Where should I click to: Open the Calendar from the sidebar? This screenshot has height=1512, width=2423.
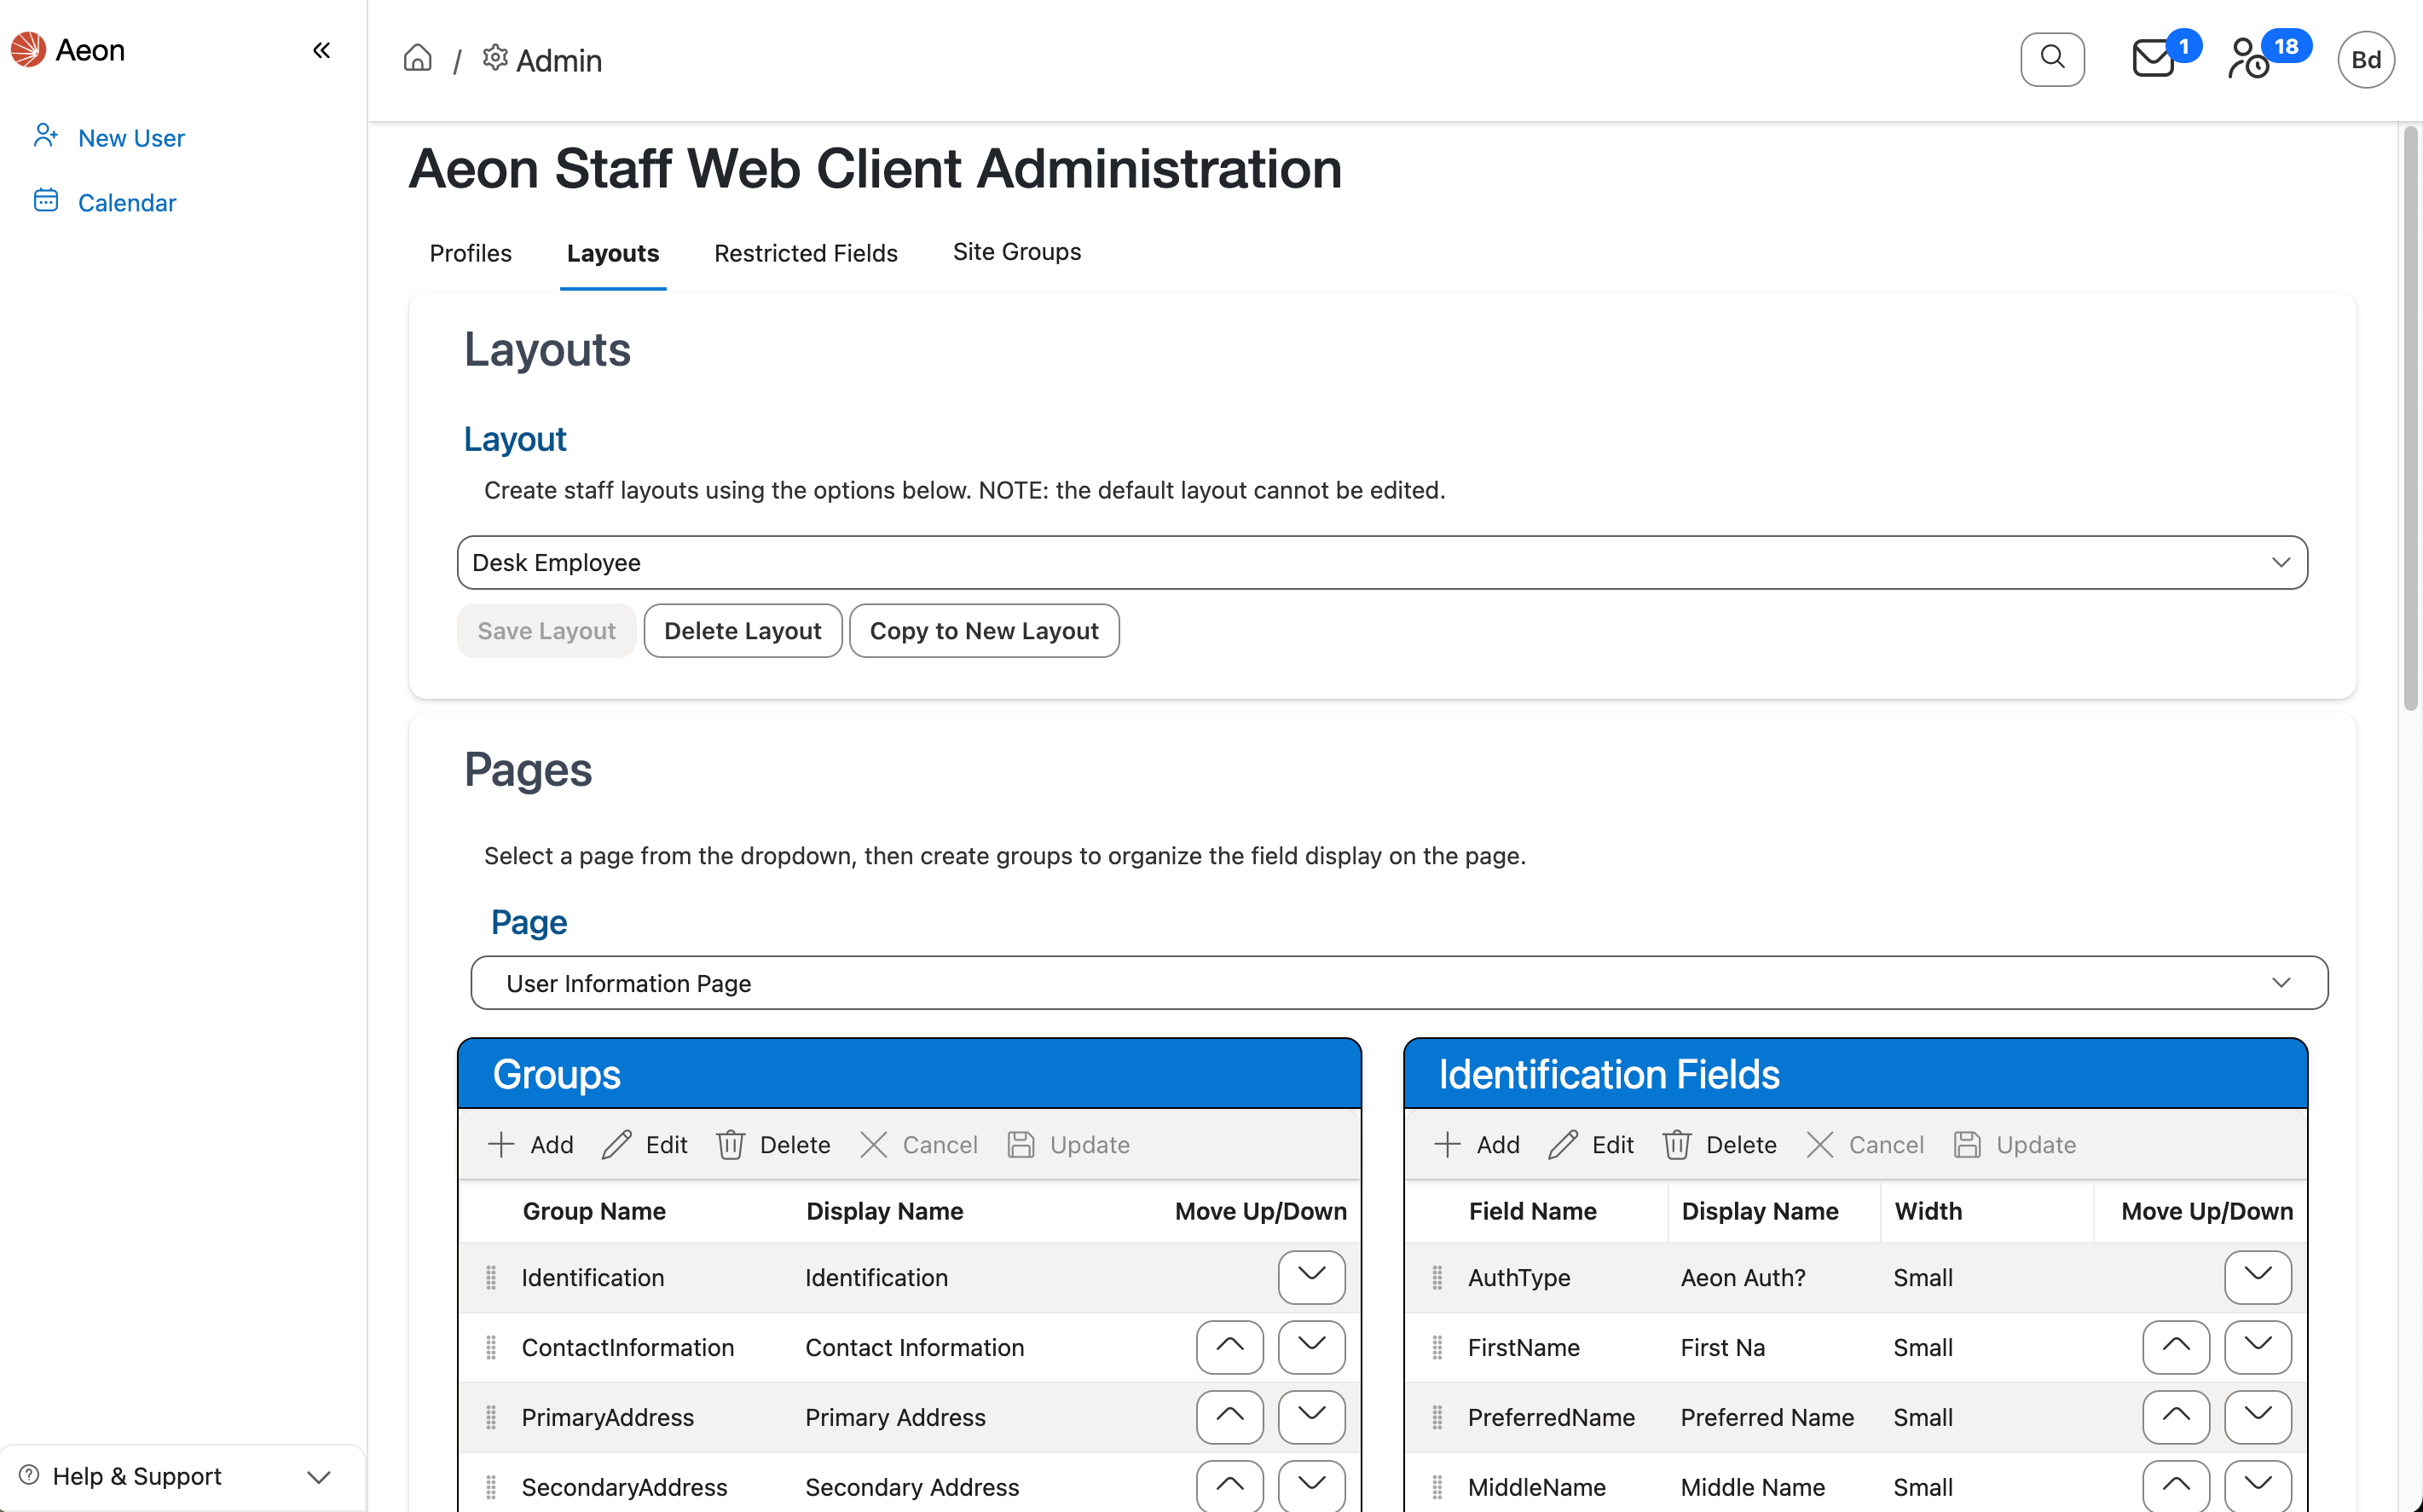pyautogui.click(x=46, y=200)
